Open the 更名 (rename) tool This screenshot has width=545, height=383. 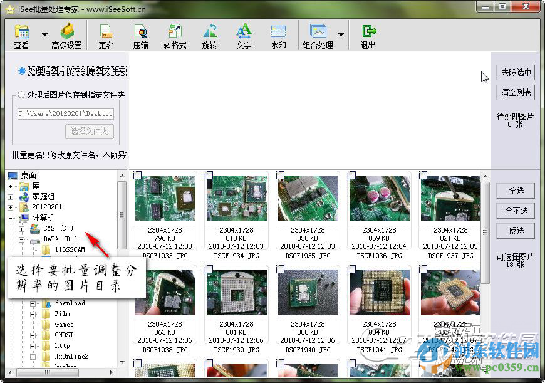[106, 34]
